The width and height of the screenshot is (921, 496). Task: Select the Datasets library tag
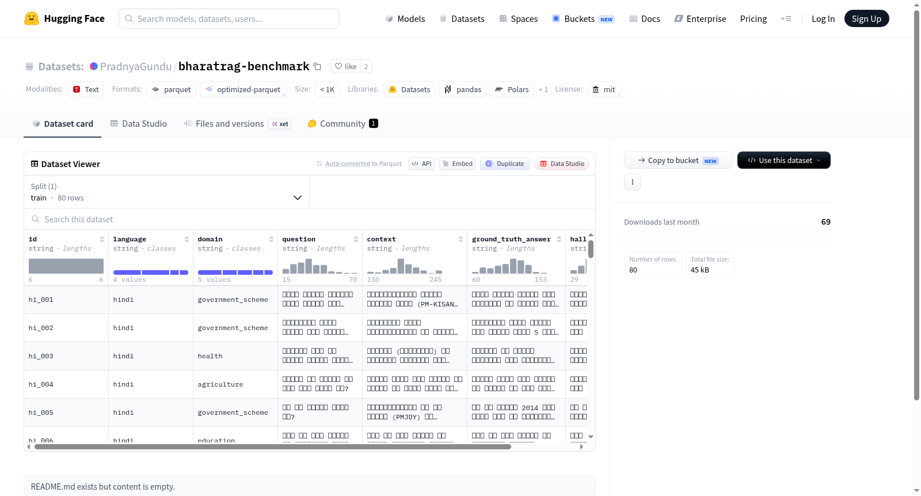409,89
